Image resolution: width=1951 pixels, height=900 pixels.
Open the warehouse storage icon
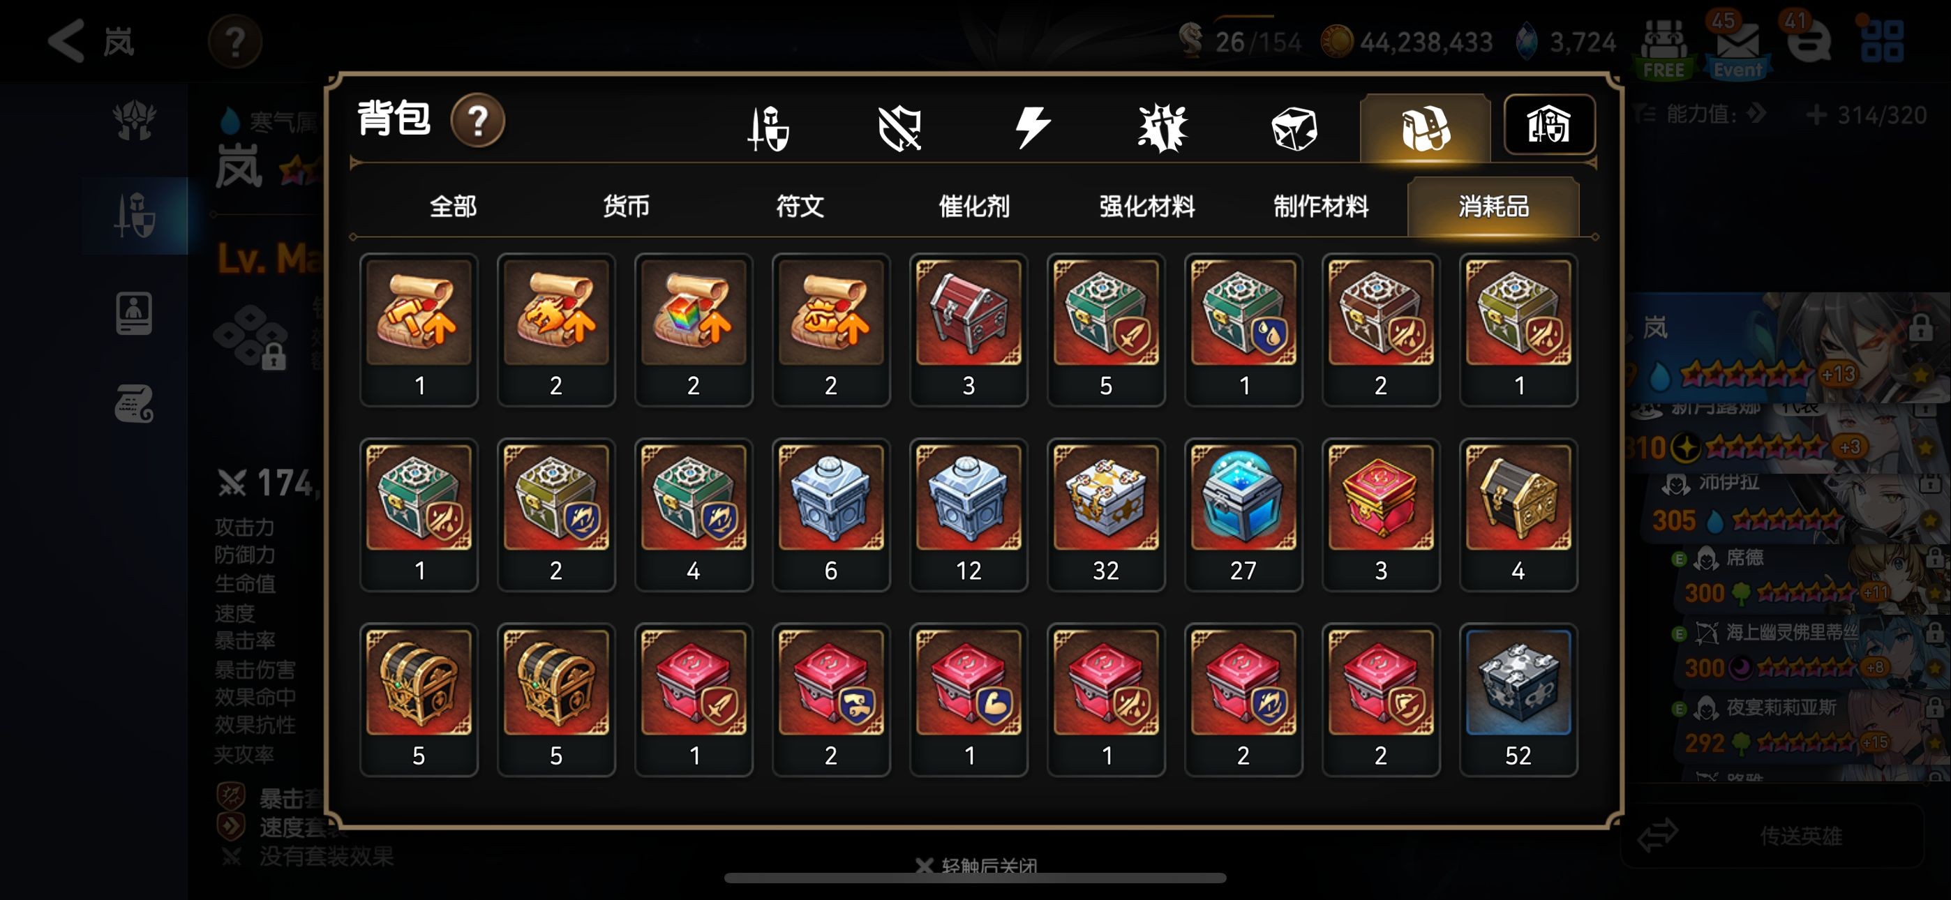(x=1549, y=125)
